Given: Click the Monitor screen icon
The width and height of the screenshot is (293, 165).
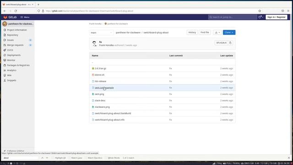Looking at the screenshot, I should click(x=5, y=60).
